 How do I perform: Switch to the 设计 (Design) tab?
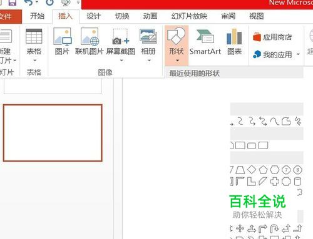(x=93, y=16)
